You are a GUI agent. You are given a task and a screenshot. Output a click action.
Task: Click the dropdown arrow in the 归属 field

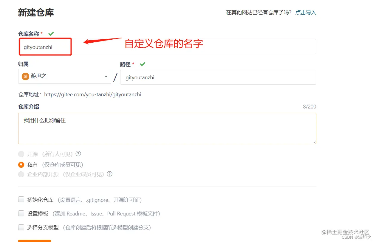106,77
